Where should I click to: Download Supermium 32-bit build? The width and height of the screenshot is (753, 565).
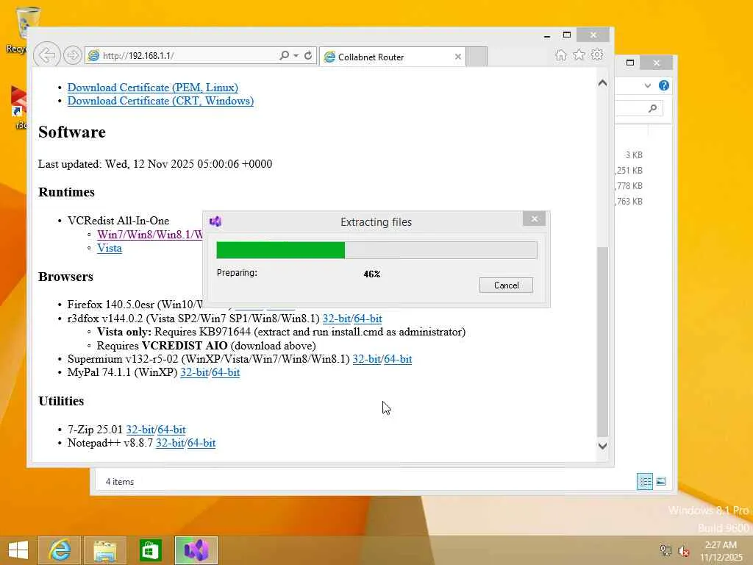point(366,359)
